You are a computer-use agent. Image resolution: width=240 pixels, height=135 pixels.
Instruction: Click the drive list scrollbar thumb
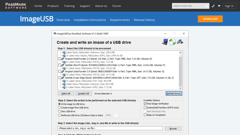point(180,72)
